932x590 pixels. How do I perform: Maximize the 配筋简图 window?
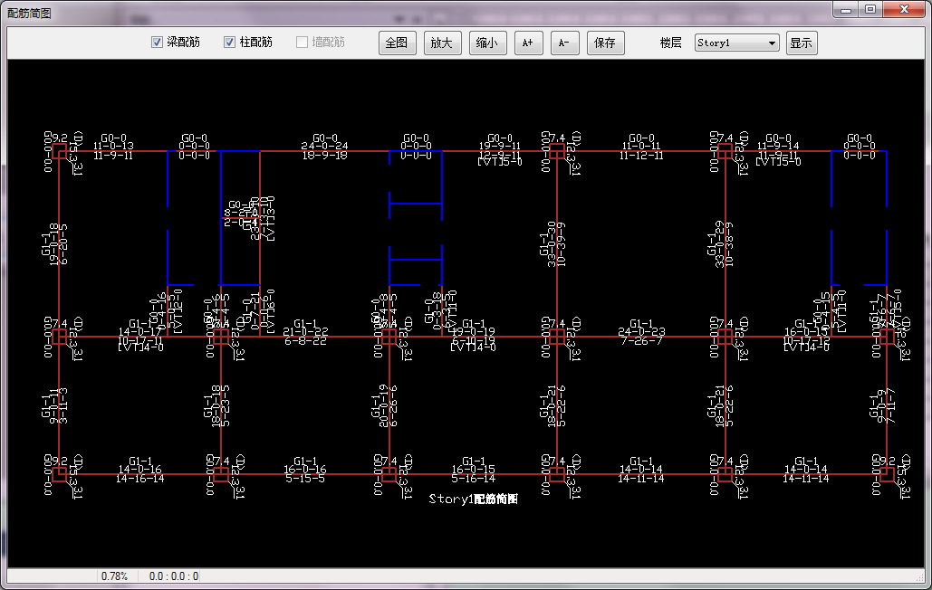click(870, 9)
